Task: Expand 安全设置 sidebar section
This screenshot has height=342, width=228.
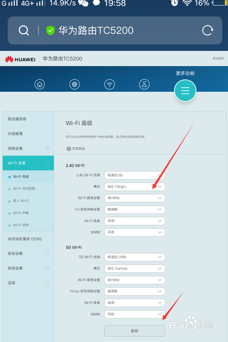Action: [x=28, y=253]
